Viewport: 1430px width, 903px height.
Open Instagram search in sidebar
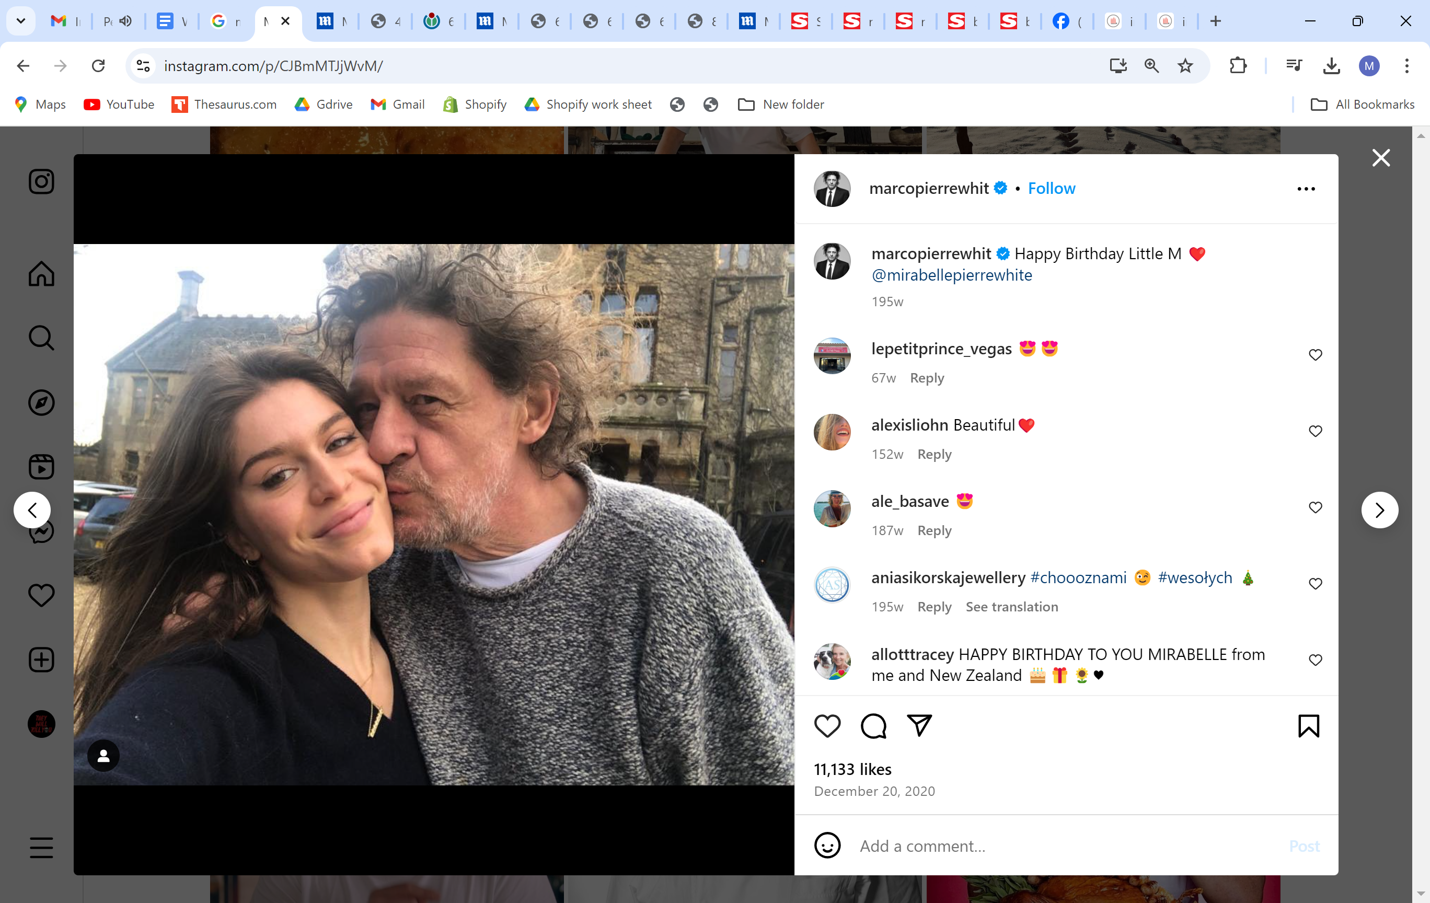click(x=41, y=338)
